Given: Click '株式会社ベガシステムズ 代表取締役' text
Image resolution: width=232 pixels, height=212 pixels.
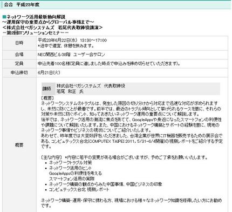Looking at the screenshot, I should coord(91,86).
